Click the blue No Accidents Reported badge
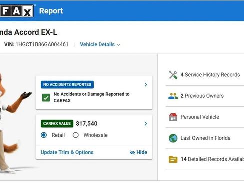 pos(67,85)
